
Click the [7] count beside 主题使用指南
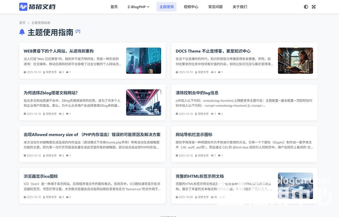pos(78,30)
